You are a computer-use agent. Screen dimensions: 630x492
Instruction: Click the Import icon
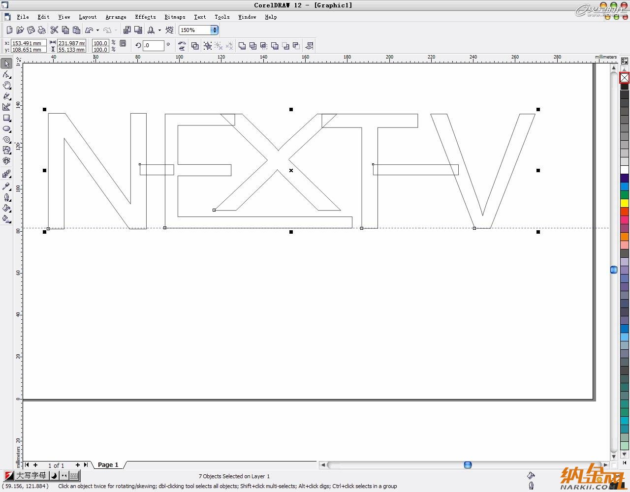click(127, 30)
